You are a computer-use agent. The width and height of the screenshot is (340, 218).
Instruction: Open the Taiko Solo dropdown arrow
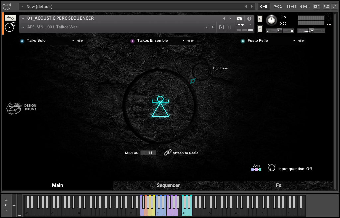click(73, 41)
